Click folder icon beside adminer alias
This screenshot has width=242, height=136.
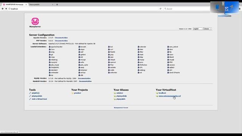tap(115, 93)
